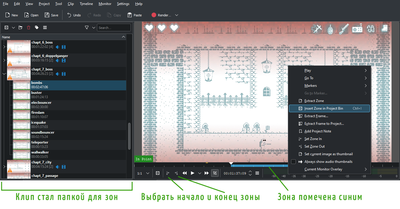Expand the chapt_6_doppelganger clip
Image resolution: width=400 pixels, height=209 pixels.
(4, 60)
